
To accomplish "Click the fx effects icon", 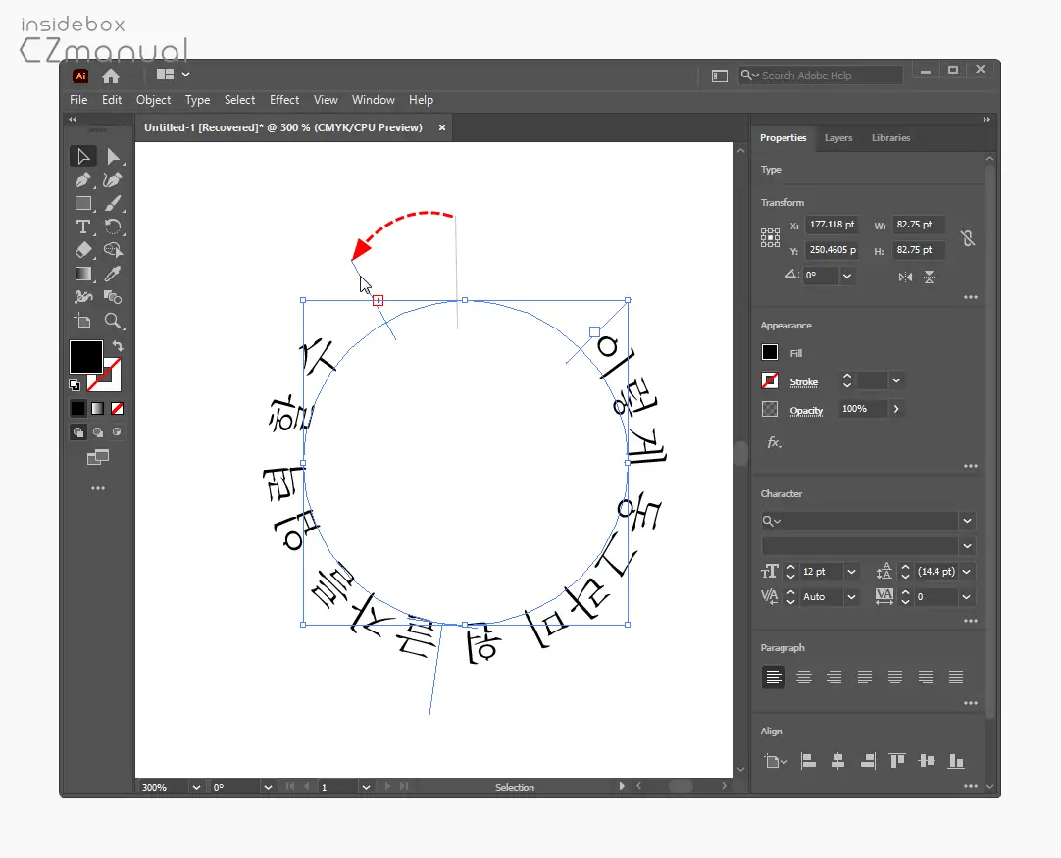I will point(774,442).
